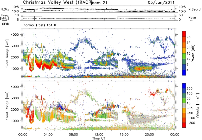202x140 pixels.
Task: Click the 'normal (fast) 151 IF' mode text
Action: (40, 25)
